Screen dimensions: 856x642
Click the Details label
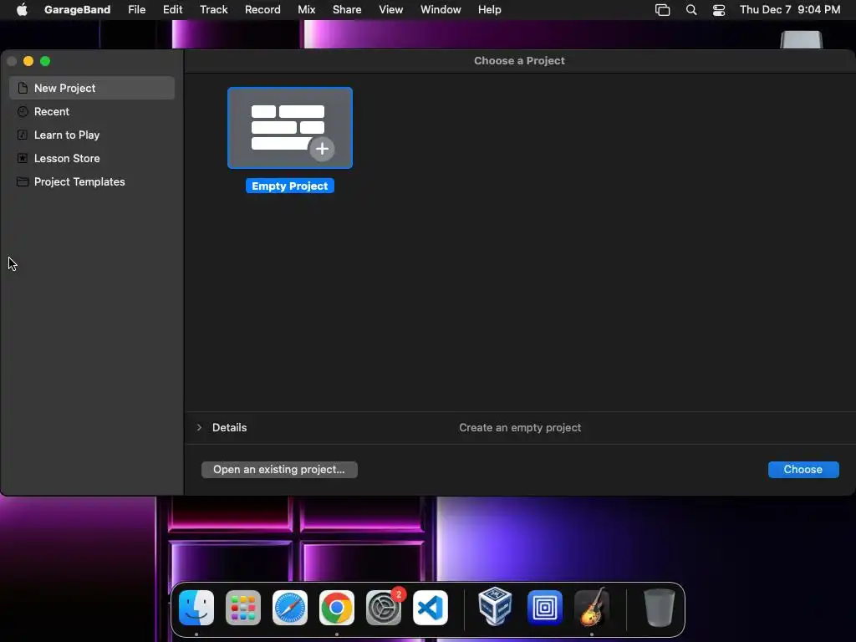click(229, 427)
